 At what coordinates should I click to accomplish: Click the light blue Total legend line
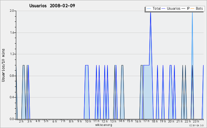tap(149, 9)
